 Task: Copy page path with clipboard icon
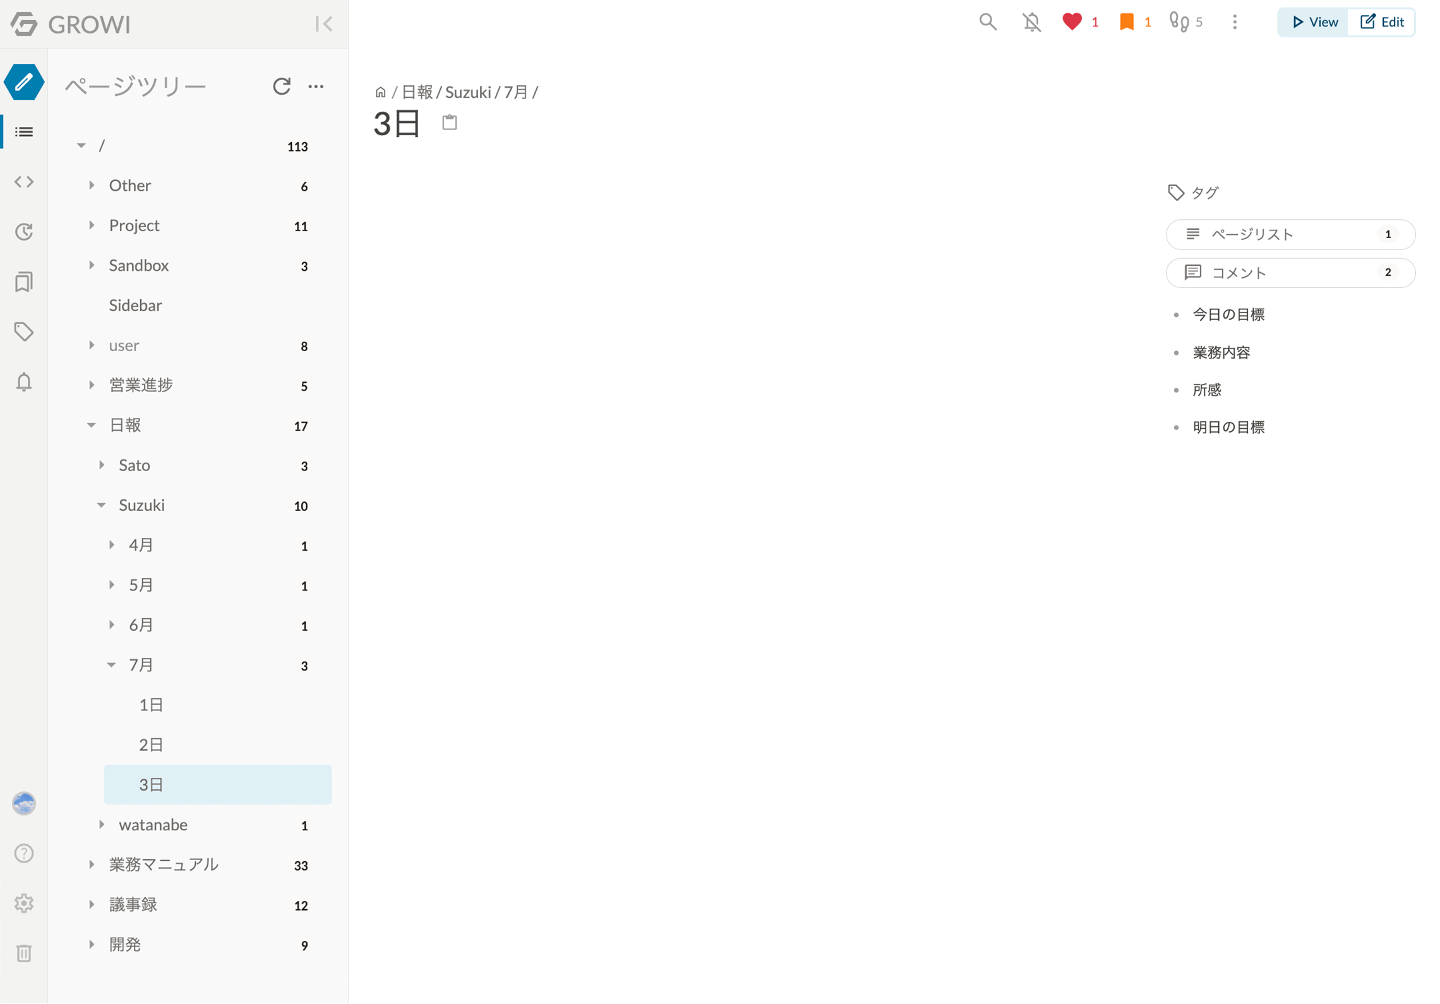450,123
